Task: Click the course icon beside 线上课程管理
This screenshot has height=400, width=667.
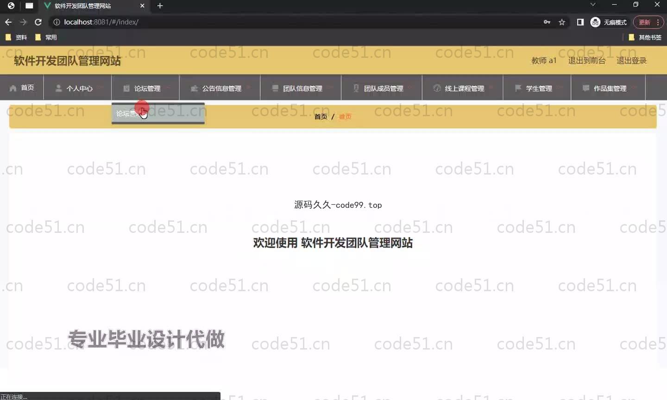Action: pos(437,88)
